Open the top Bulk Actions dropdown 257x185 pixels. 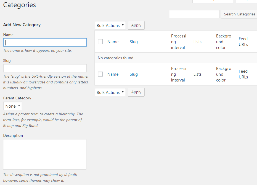[x=110, y=25]
